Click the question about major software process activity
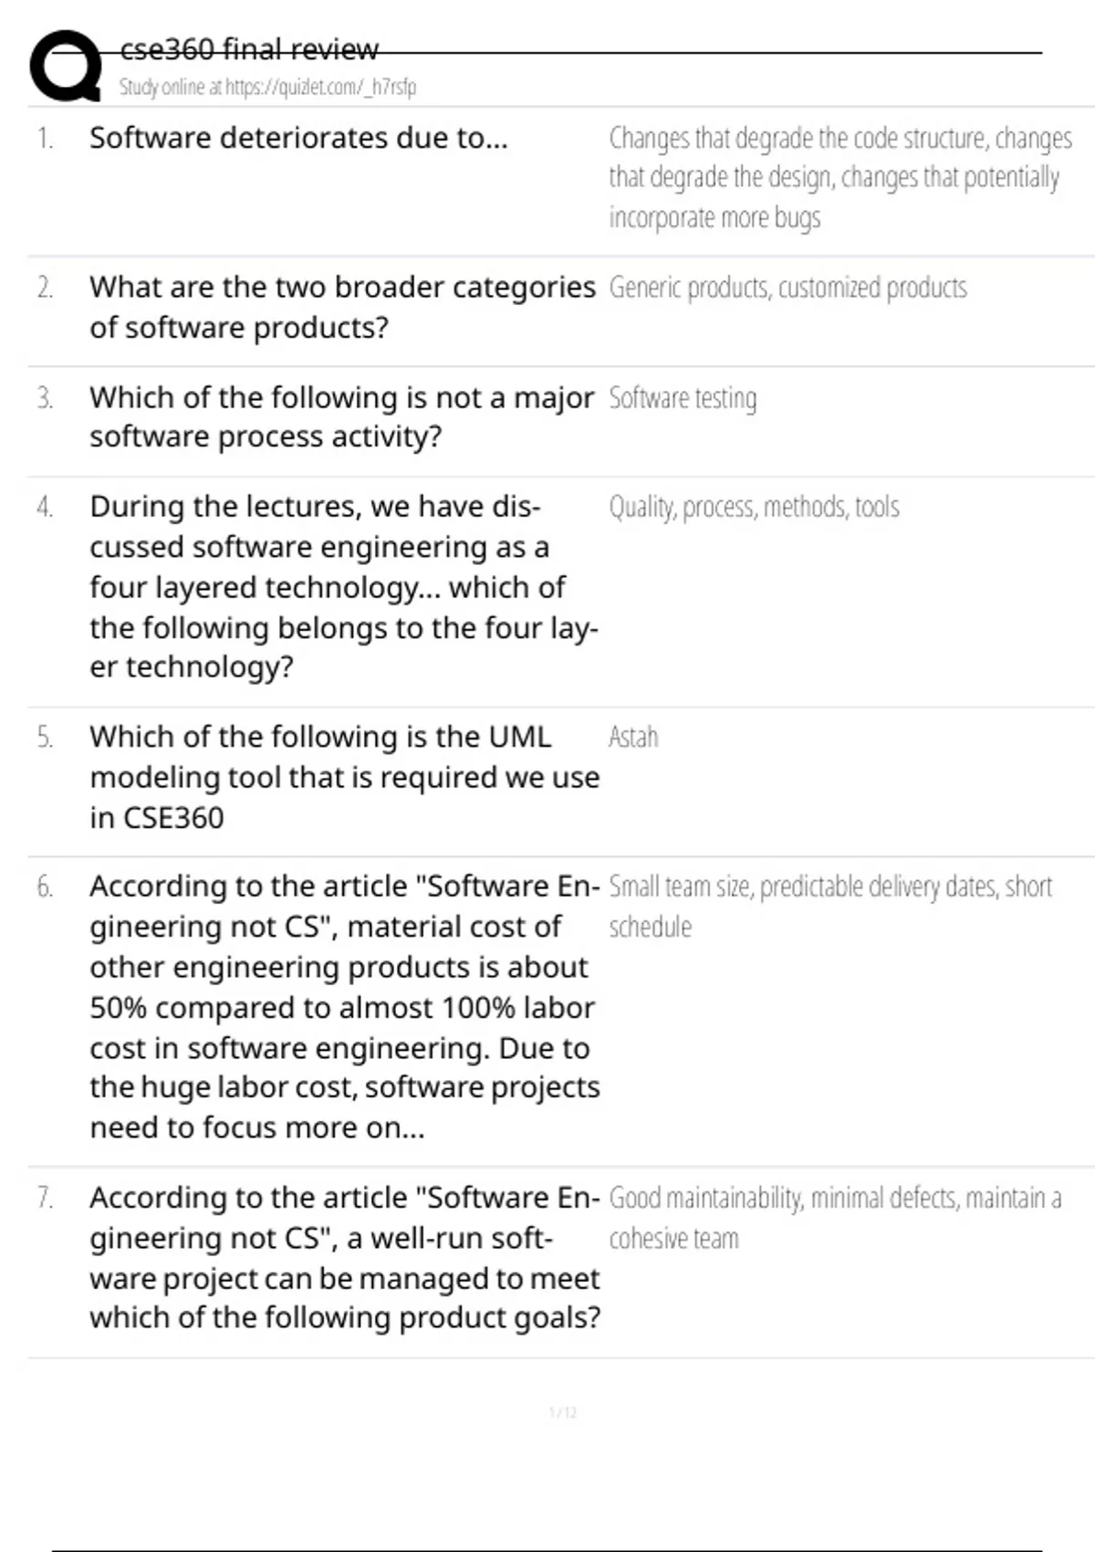Viewport: 1095px width, 1552px height. pyautogui.click(x=341, y=416)
